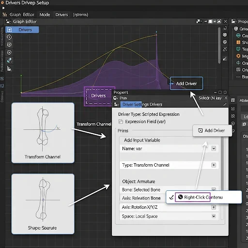Click the keyframe point at the peak of the curve
Viewport: 248px width, 248px height.
[x=156, y=34]
